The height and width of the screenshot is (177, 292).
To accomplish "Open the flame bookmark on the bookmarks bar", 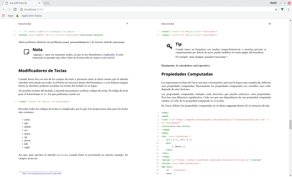I will click(x=17, y=16).
